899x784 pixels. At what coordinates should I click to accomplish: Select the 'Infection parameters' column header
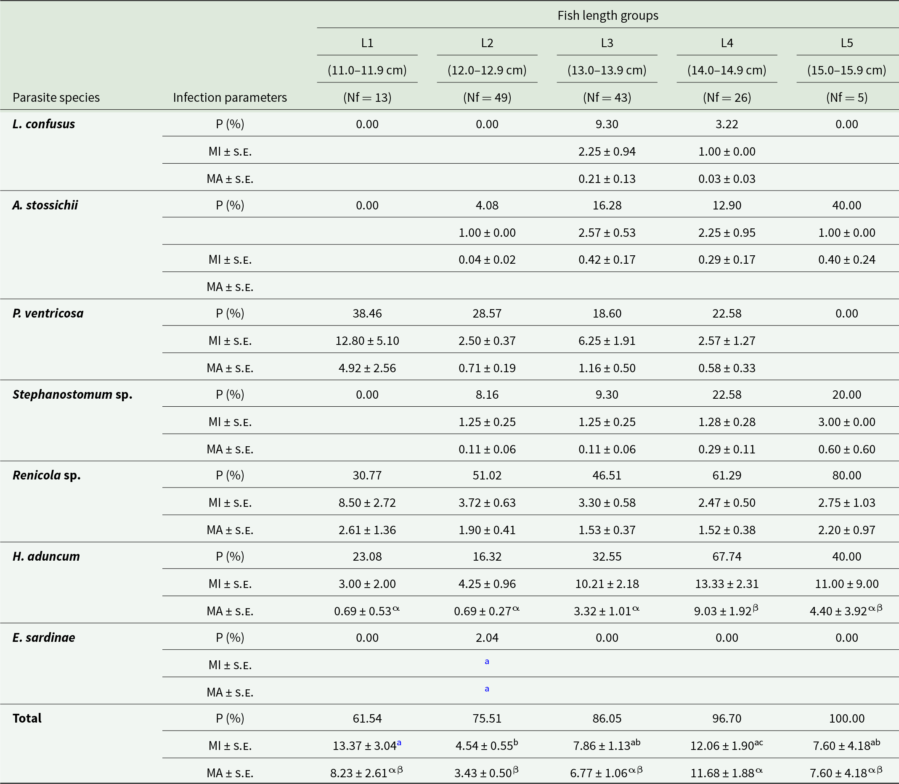coord(230,97)
